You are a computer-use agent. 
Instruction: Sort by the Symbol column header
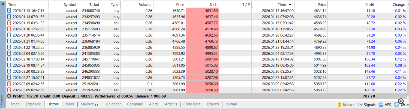[x=70, y=5]
